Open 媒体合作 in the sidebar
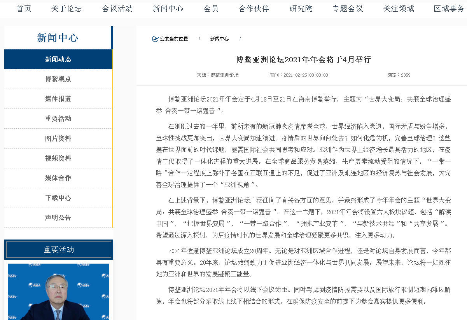This screenshot has width=467, height=320. point(58,178)
